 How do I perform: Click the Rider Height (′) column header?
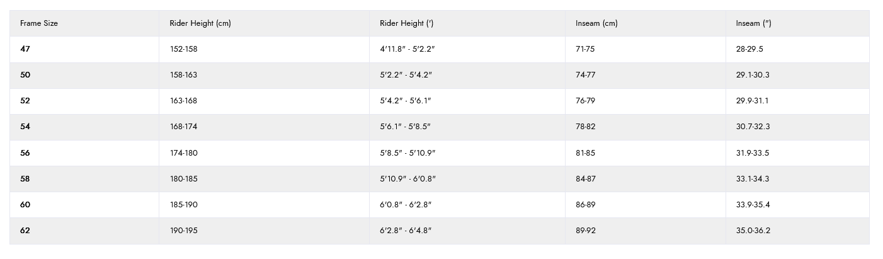[x=406, y=23]
